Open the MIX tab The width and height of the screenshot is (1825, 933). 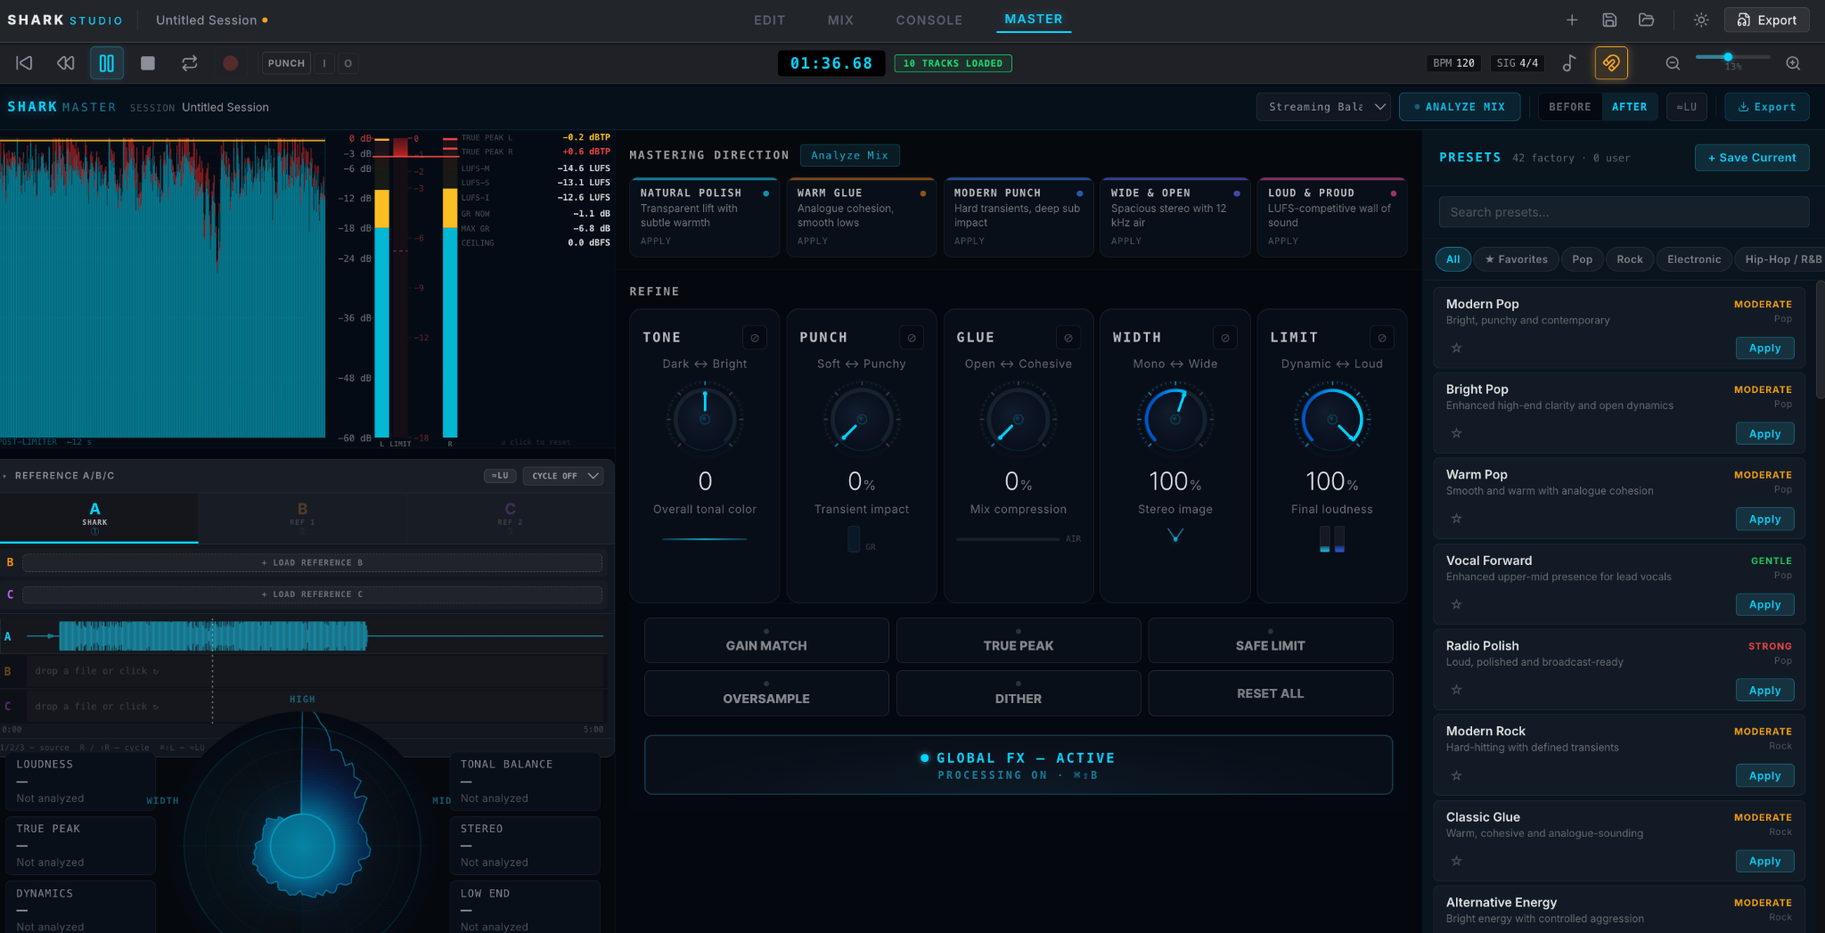tap(839, 20)
